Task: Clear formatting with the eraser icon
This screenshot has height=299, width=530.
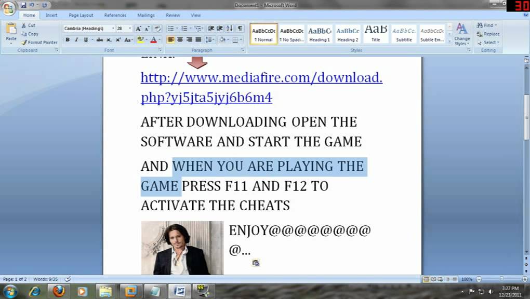Action: click(x=157, y=29)
